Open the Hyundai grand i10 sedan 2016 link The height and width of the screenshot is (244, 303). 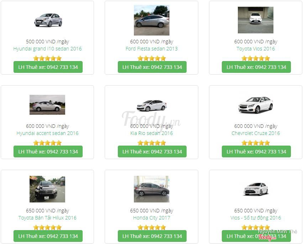[47, 49]
